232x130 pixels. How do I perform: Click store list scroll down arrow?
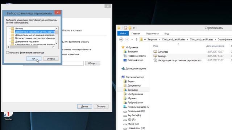[x=57, y=43]
